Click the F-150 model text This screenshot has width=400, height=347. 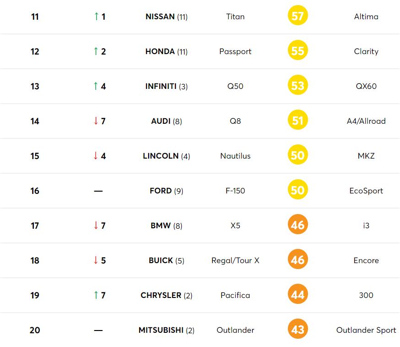point(235,191)
